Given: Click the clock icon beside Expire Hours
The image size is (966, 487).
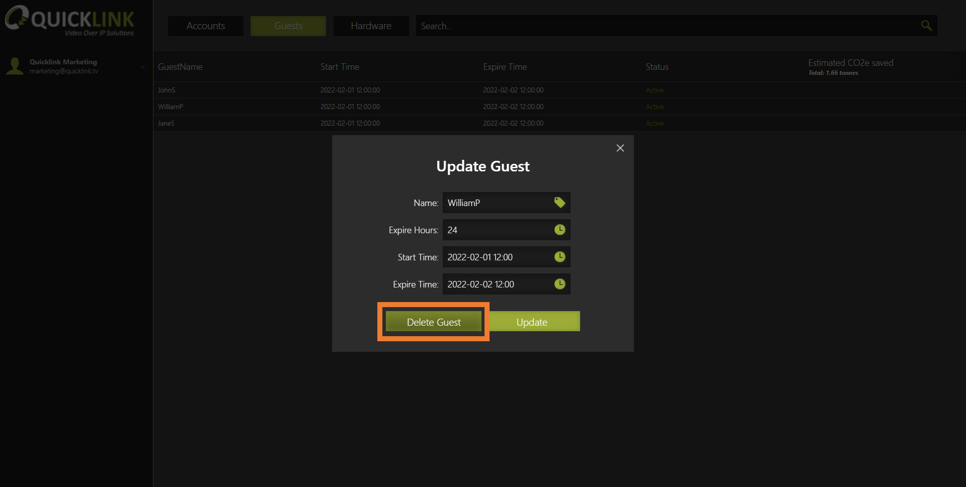Looking at the screenshot, I should (x=559, y=230).
